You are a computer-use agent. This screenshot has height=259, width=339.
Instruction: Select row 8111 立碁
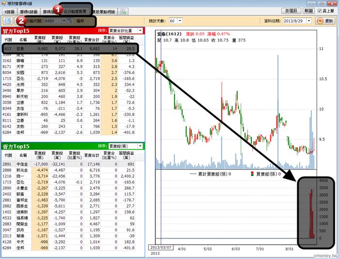coord(69,121)
